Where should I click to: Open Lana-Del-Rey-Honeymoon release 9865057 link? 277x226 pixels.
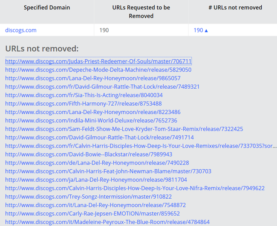click(x=93, y=78)
